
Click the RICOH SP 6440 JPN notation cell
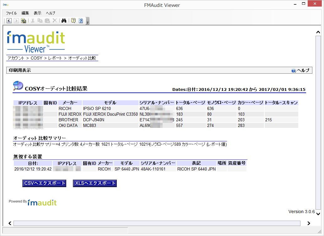click(x=197, y=169)
